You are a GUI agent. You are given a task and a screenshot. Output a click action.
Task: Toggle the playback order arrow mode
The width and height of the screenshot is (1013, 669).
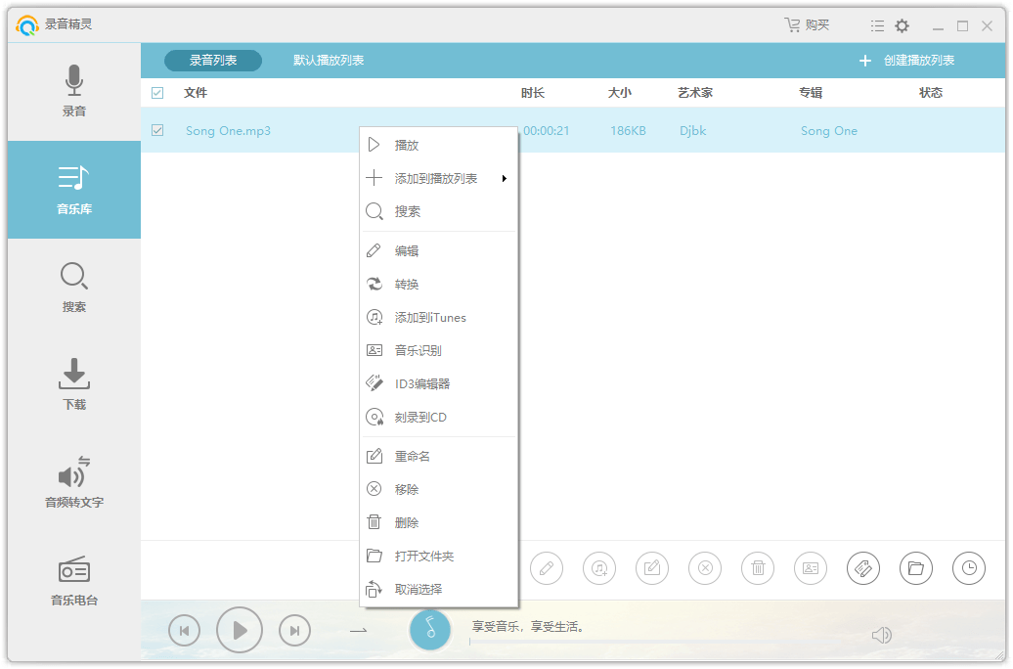pos(358,631)
